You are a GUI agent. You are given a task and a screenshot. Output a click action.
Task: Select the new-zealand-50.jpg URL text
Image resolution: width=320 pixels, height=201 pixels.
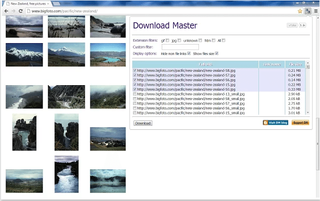click(186, 89)
